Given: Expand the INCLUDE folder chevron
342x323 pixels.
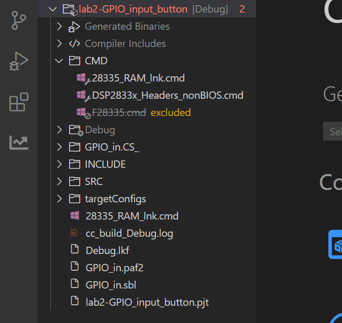Looking at the screenshot, I should tap(59, 164).
